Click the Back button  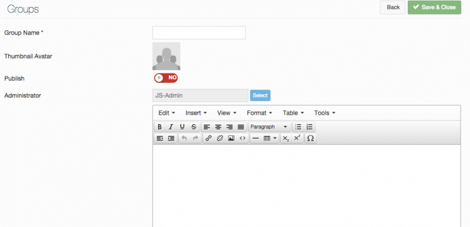coord(393,7)
